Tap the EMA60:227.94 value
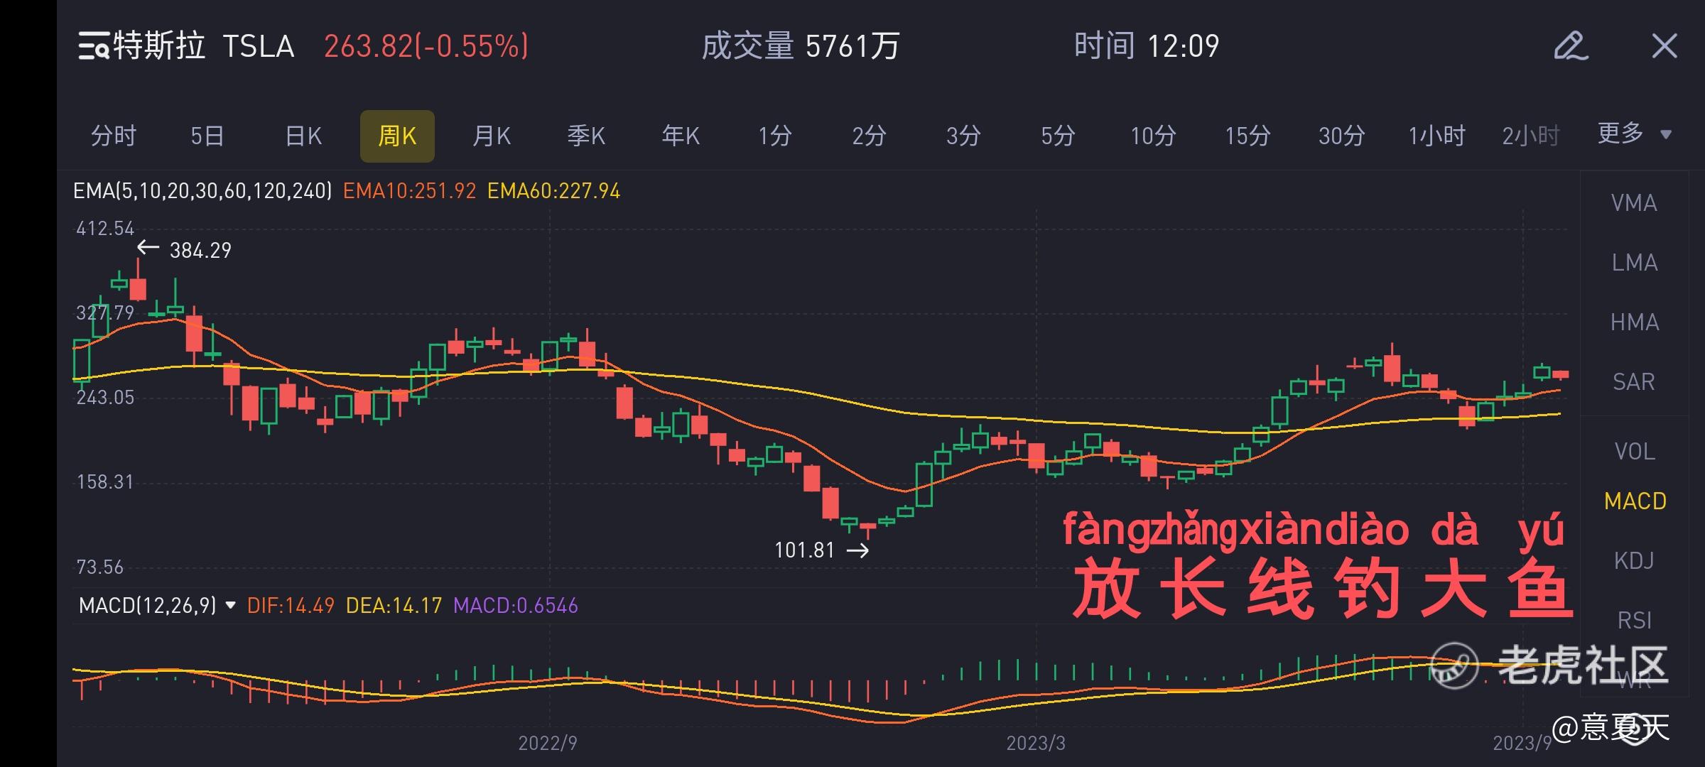Screen dimensions: 1705x767 553,191
